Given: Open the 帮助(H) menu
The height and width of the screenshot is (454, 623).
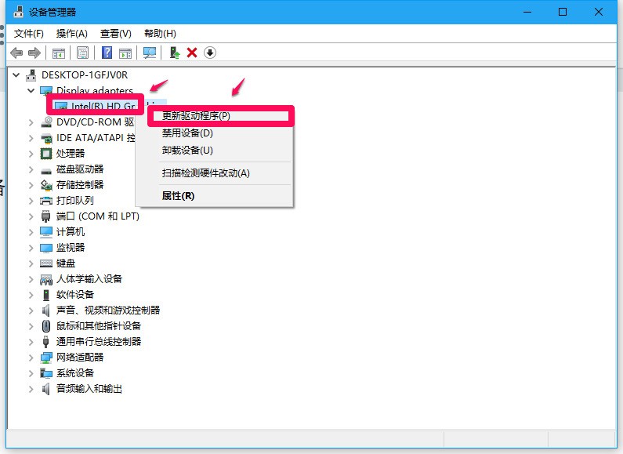Looking at the screenshot, I should [x=160, y=34].
